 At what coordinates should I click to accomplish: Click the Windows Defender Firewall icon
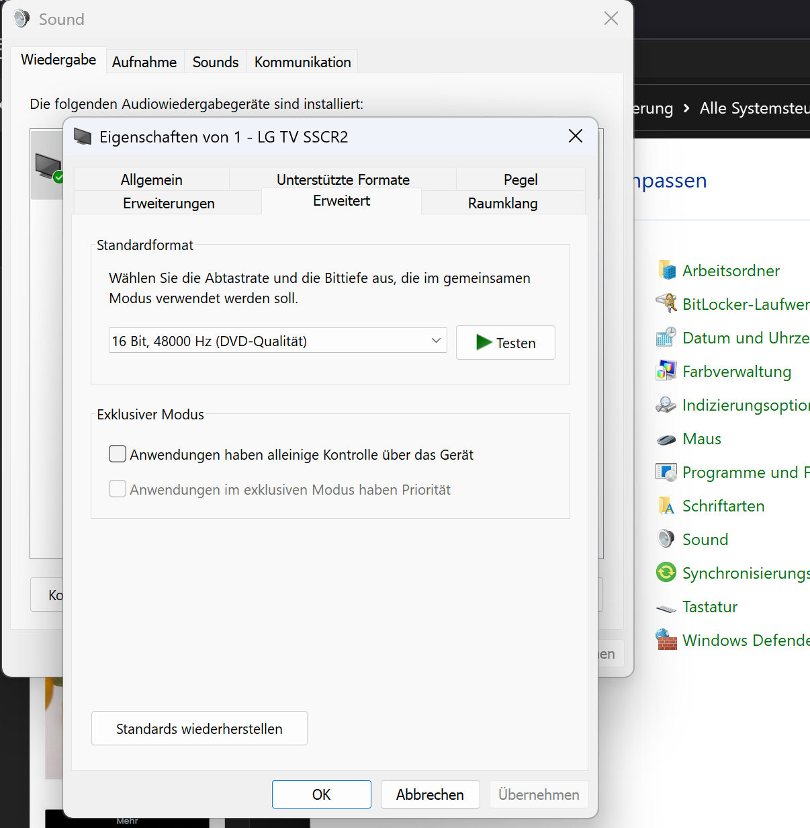[666, 640]
